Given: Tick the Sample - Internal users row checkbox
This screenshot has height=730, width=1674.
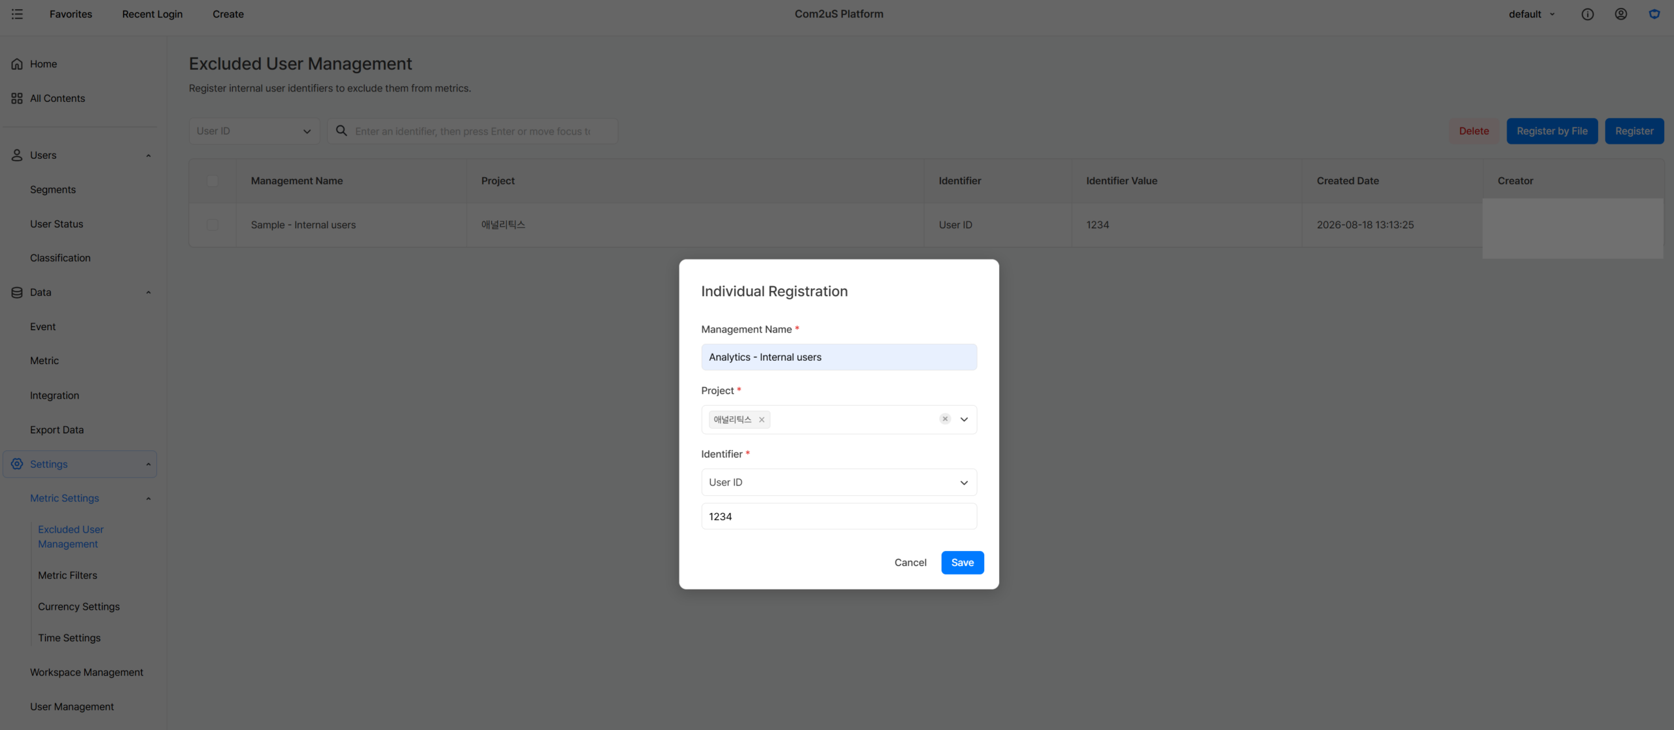Looking at the screenshot, I should 213,225.
